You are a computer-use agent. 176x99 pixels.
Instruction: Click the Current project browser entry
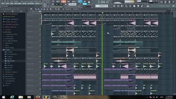(12, 14)
